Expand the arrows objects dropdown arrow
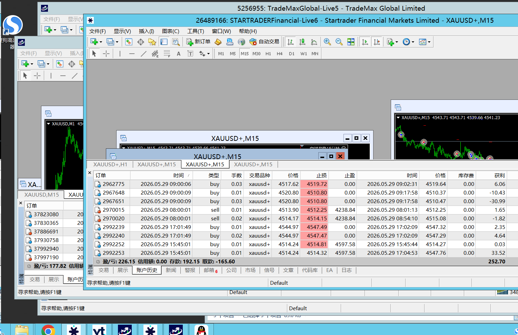 coord(208,54)
